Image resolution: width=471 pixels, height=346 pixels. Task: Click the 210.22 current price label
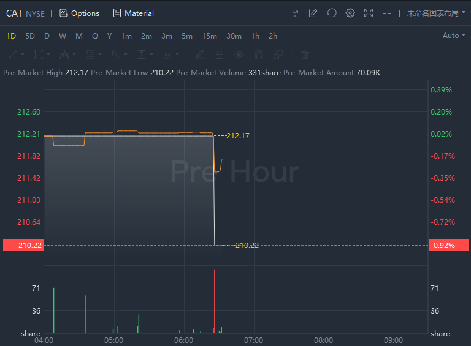click(22, 245)
